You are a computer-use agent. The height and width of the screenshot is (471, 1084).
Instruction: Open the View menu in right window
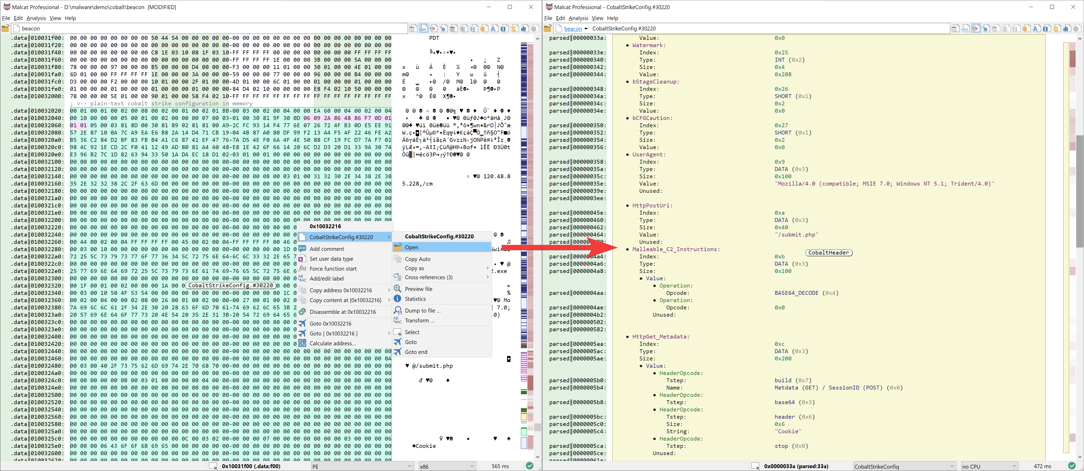pyautogui.click(x=597, y=18)
